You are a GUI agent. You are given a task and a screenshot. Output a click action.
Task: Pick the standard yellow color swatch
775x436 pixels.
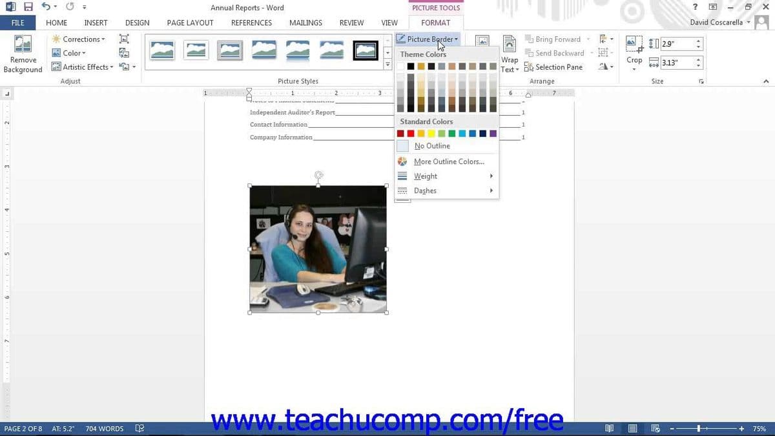pos(431,134)
